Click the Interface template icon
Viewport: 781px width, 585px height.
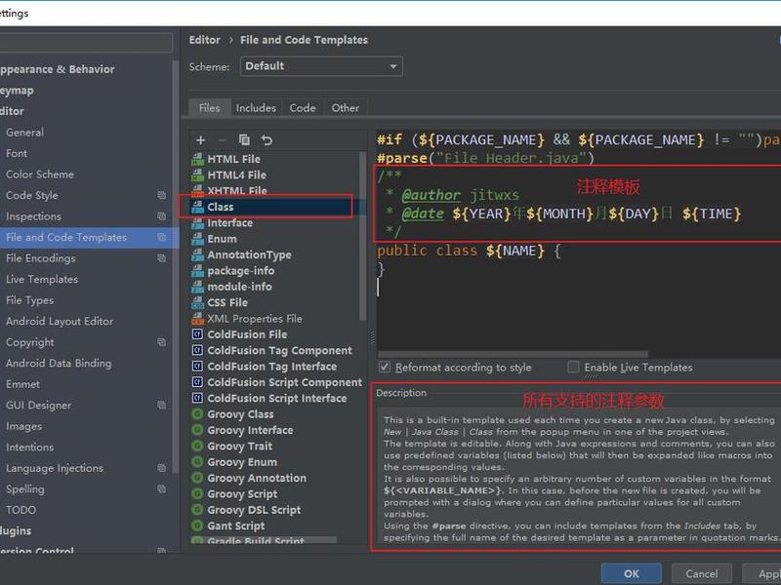198,223
